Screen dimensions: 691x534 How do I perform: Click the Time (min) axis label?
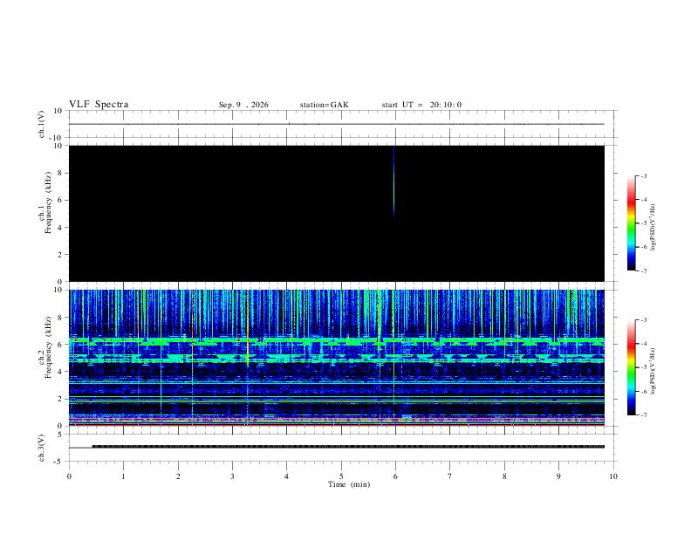pyautogui.click(x=349, y=484)
